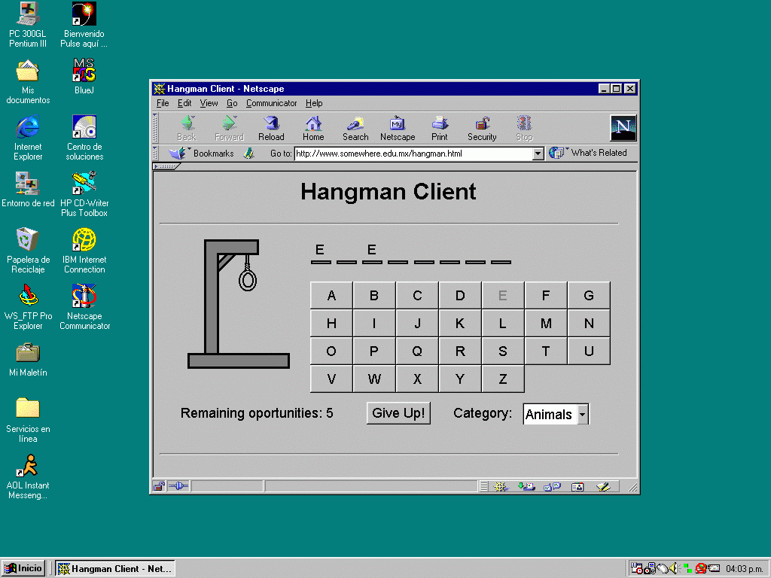771x578 pixels.
Task: Expand the What's Related button
Action: (589, 153)
